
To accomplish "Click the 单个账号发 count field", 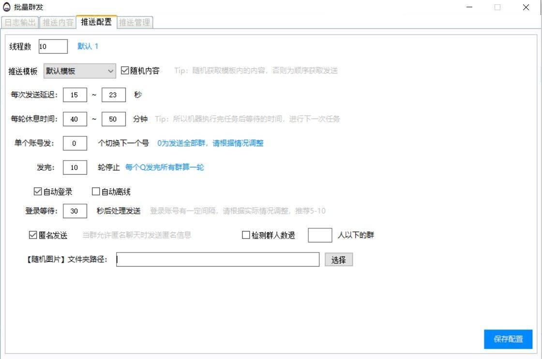I will pyautogui.click(x=75, y=143).
